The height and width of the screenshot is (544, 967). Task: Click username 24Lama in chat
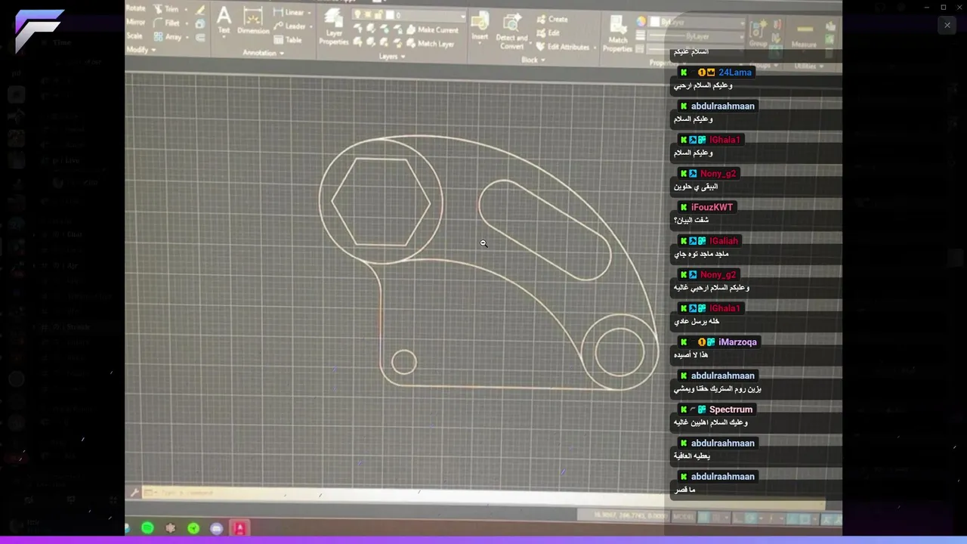735,73
